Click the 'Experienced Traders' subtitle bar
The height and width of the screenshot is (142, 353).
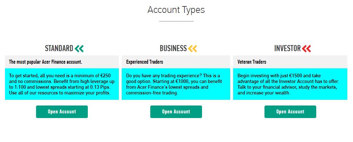pyautogui.click(x=176, y=62)
